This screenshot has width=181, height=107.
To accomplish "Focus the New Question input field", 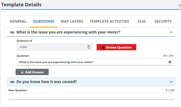I will (87, 97).
